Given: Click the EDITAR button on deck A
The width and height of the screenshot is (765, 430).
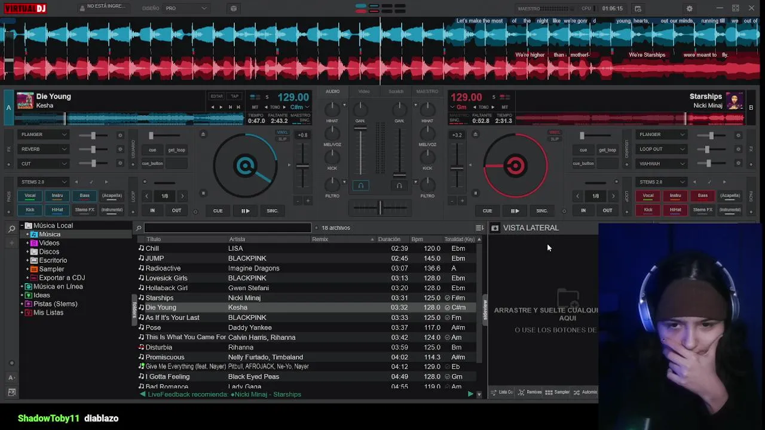Looking at the screenshot, I should click(x=216, y=96).
